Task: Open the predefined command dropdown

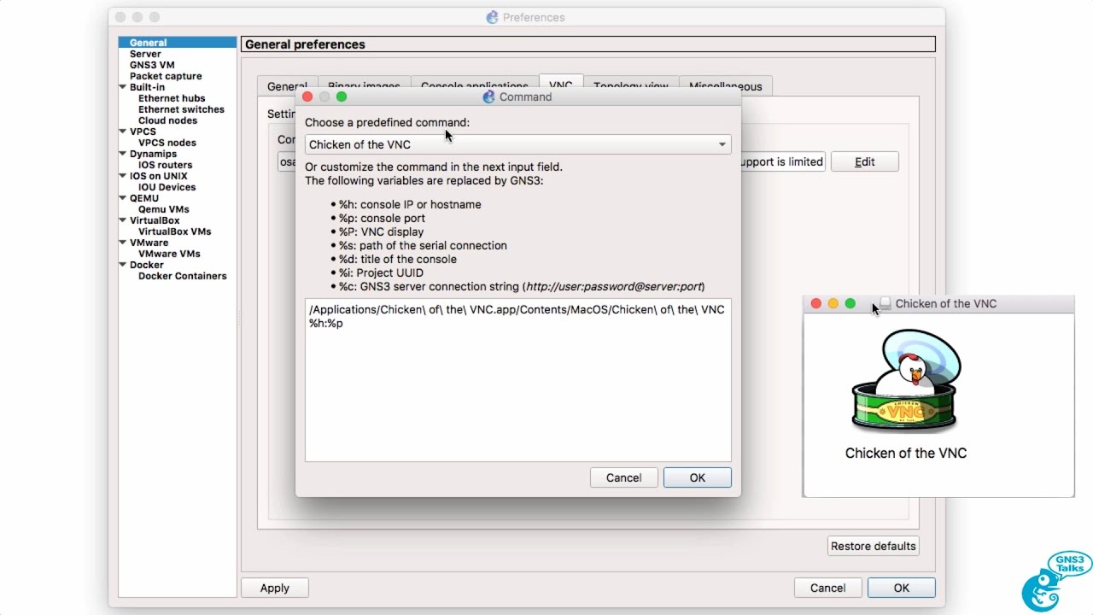Action: [x=517, y=144]
